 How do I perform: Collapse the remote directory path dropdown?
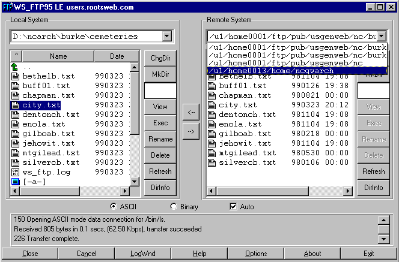point(381,37)
